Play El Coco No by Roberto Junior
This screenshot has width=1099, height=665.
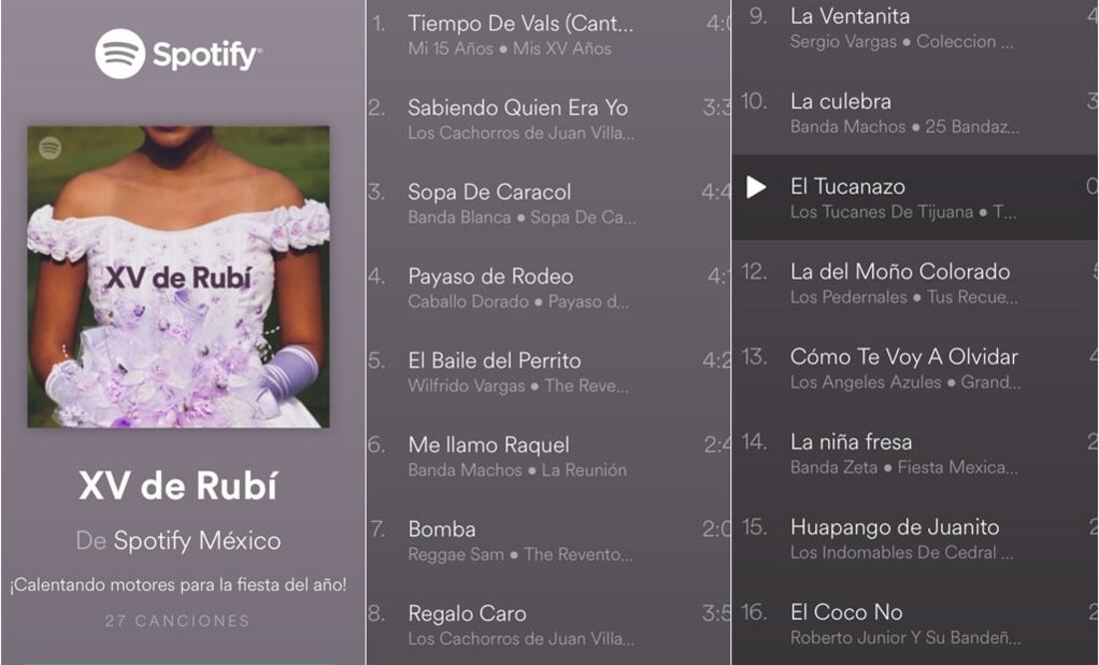coord(915,624)
